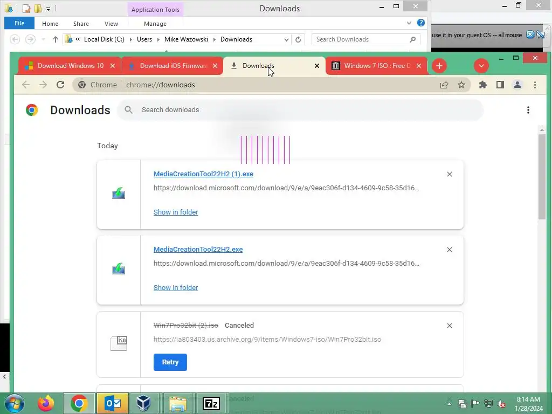Show MediaCreationTool22H2 (1).exe in folder
552x414 pixels.
(x=176, y=212)
